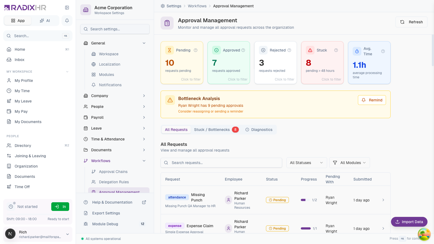Click Richard Parker avatar in attendance row
Screen dimensions: 434x244
pyautogui.click(x=228, y=200)
